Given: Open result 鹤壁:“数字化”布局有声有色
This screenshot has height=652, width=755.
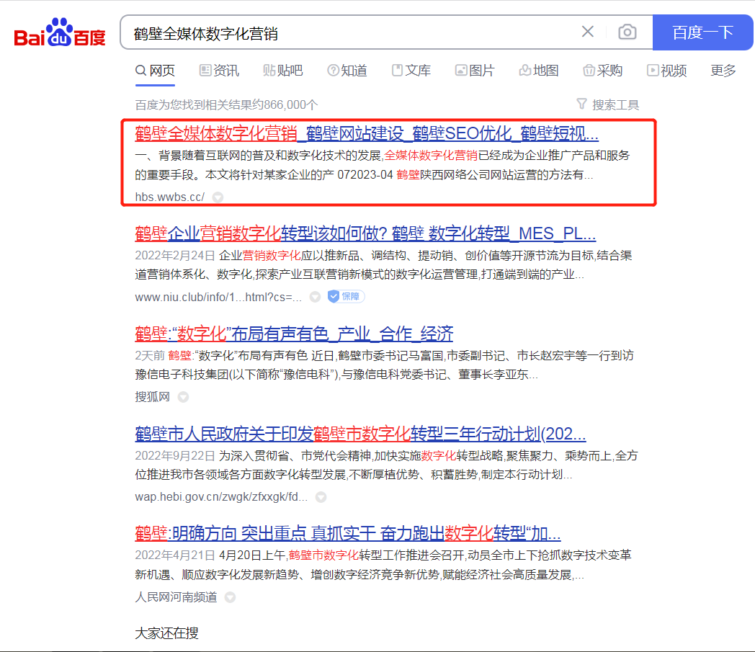Looking at the screenshot, I should coord(294,334).
